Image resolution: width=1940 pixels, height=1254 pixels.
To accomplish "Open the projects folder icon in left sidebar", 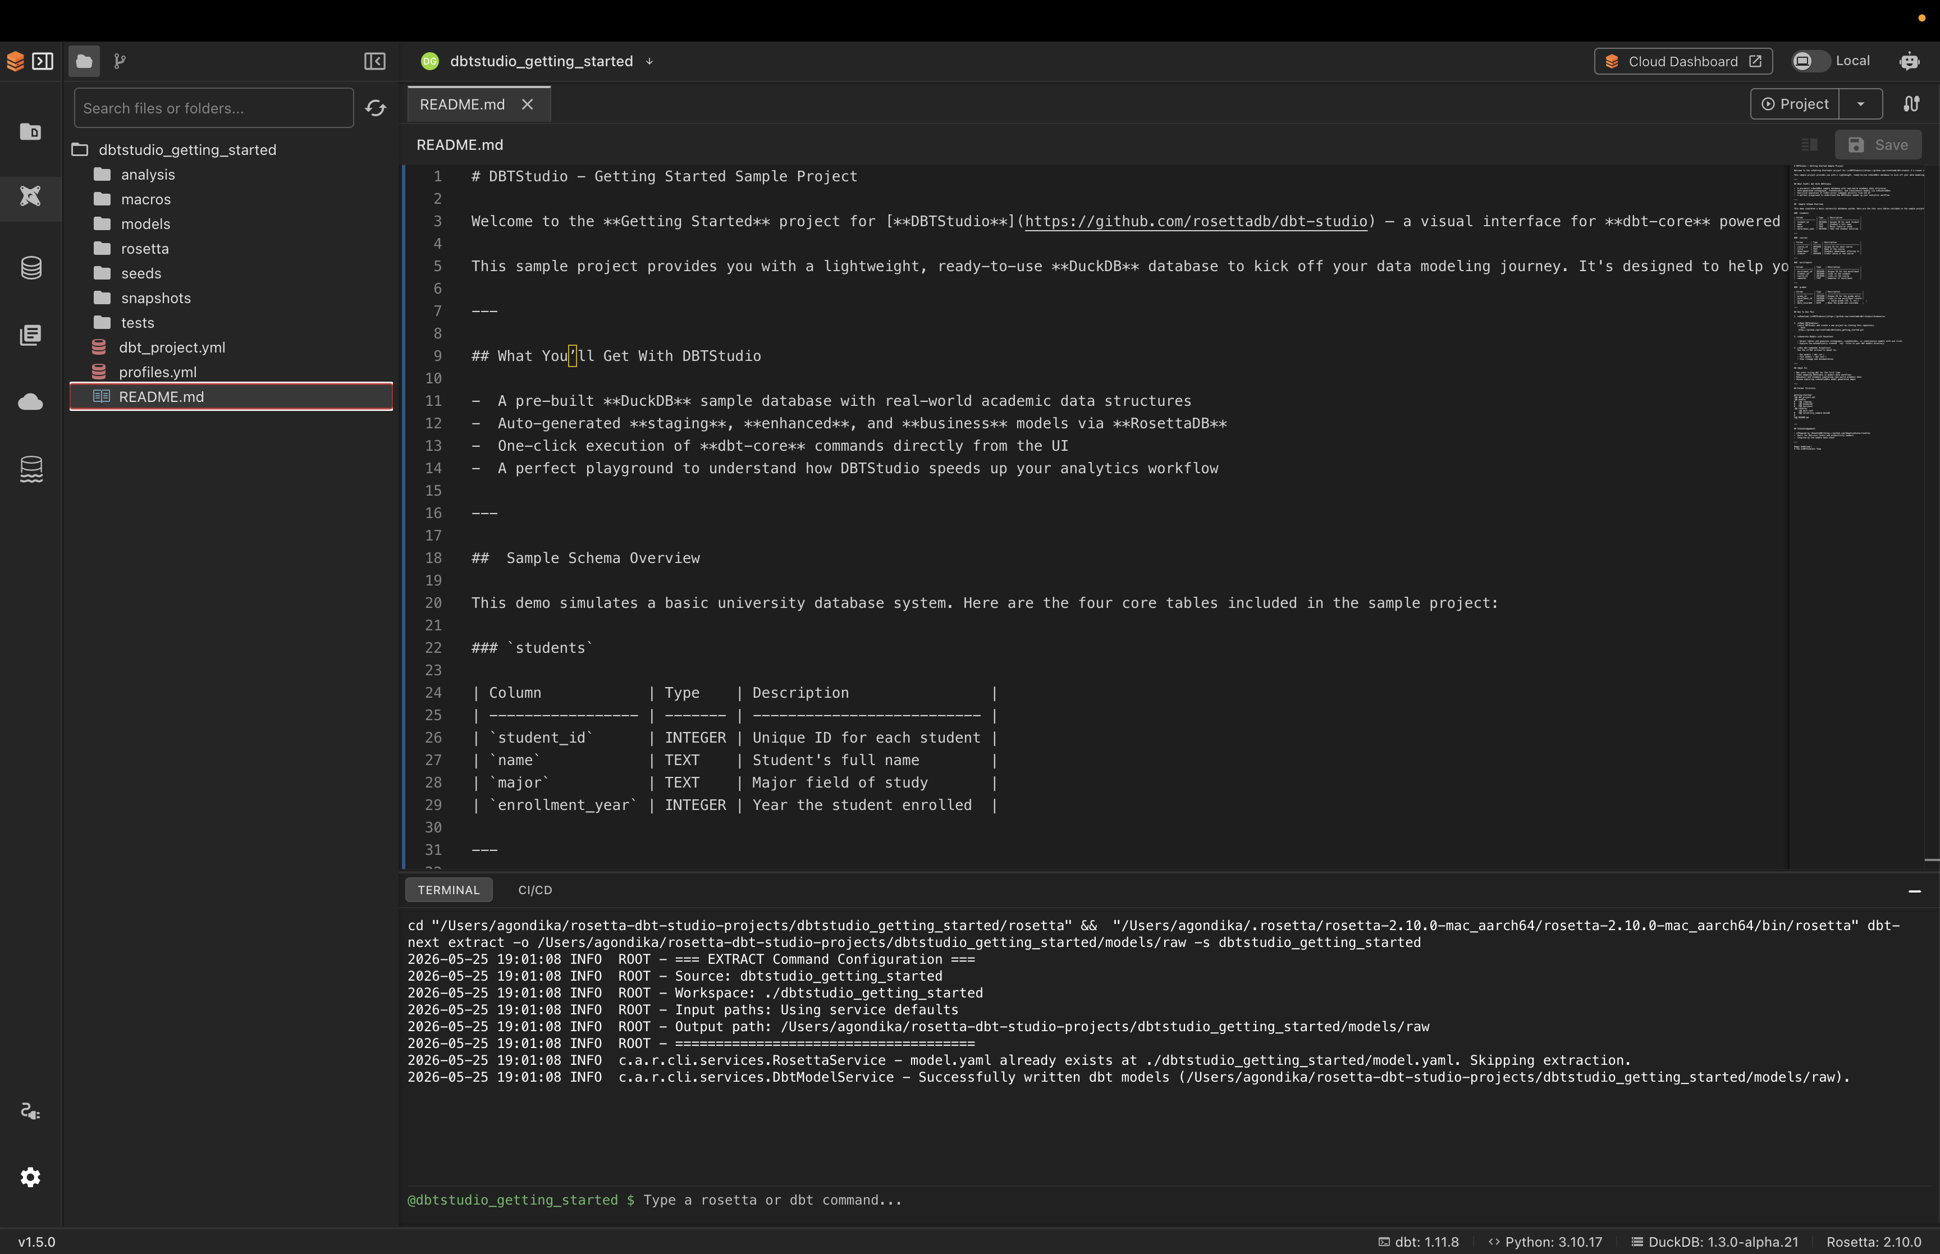I will point(31,131).
